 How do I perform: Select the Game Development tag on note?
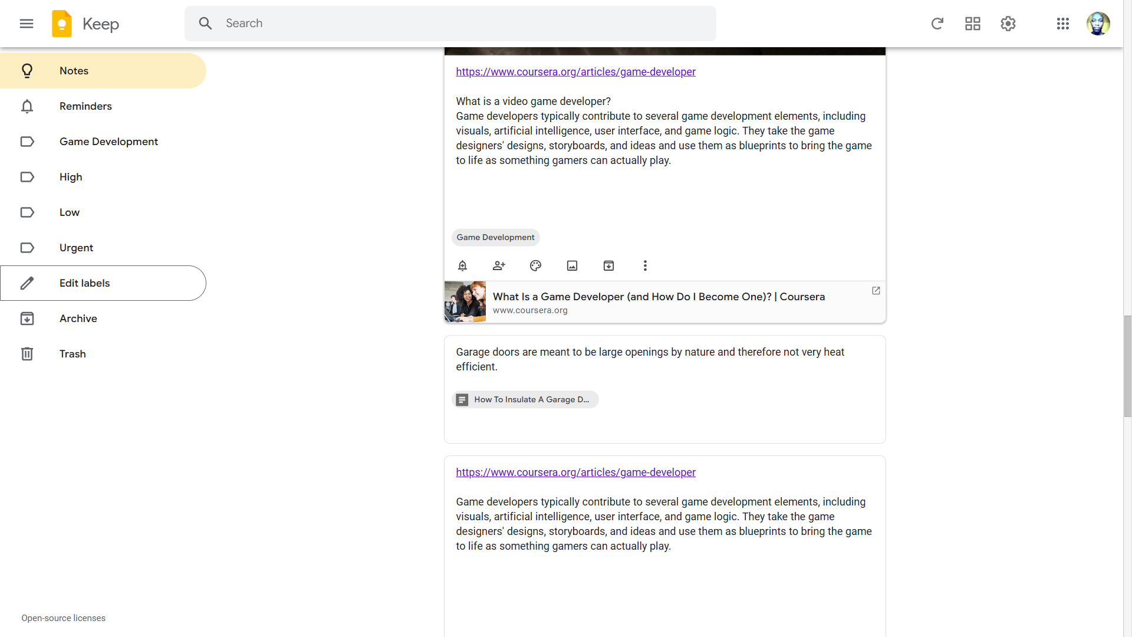coord(495,237)
